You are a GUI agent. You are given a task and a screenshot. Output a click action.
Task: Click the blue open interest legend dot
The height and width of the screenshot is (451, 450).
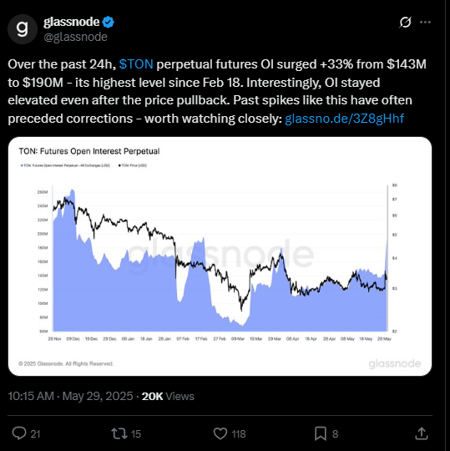(22, 165)
